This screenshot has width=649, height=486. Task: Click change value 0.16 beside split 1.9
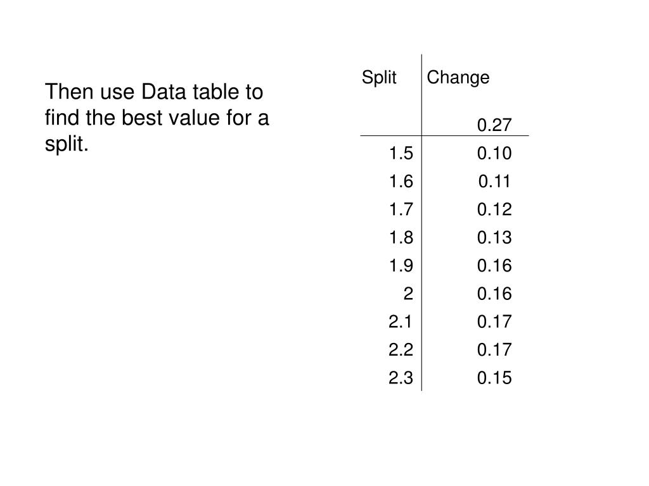[x=494, y=266]
